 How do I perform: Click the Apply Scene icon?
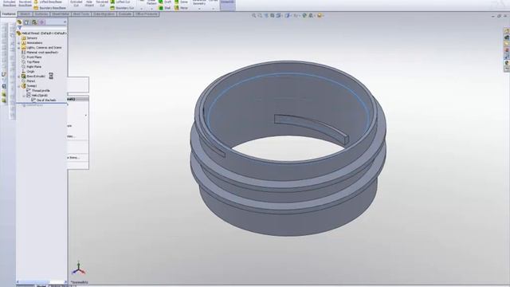pyautogui.click(x=312, y=16)
